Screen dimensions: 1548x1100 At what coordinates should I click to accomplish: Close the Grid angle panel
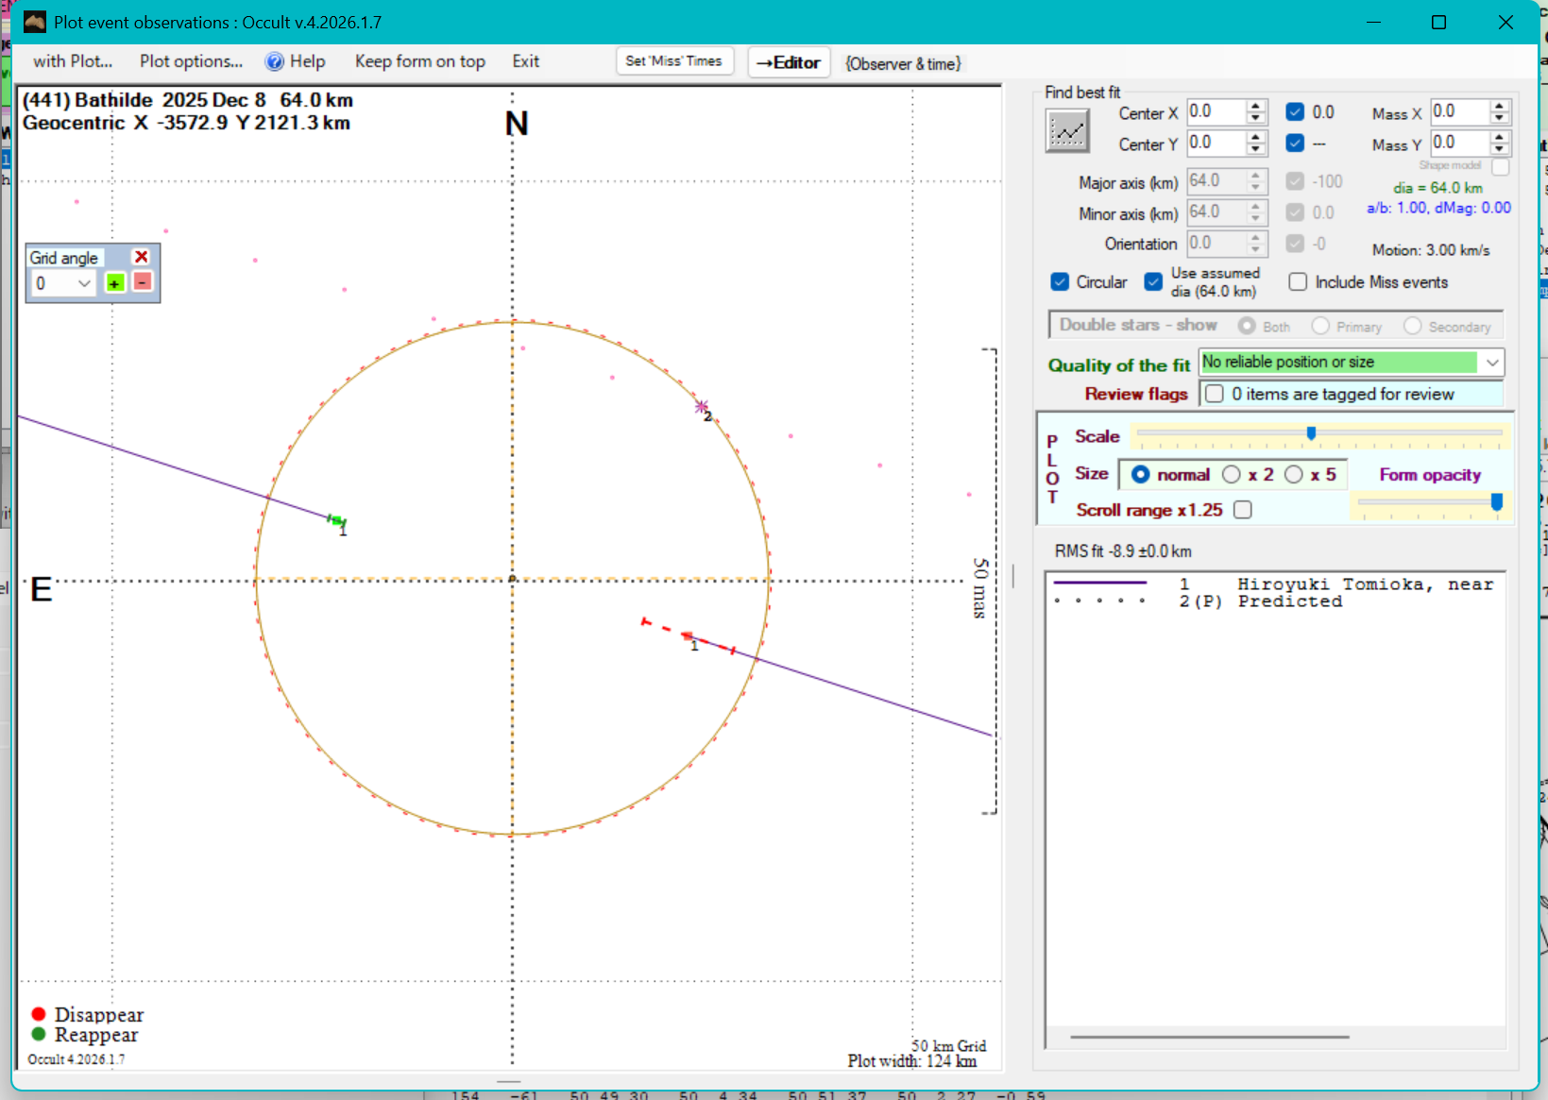point(141,257)
